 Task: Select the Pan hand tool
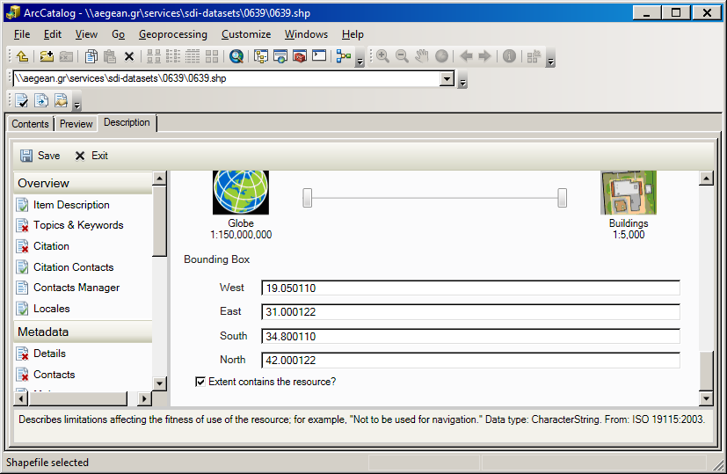pyautogui.click(x=421, y=56)
